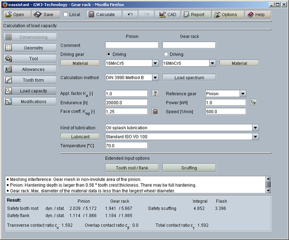Expand the Reference gear dropdown
This screenshot has height=240, width=289.
243,94
